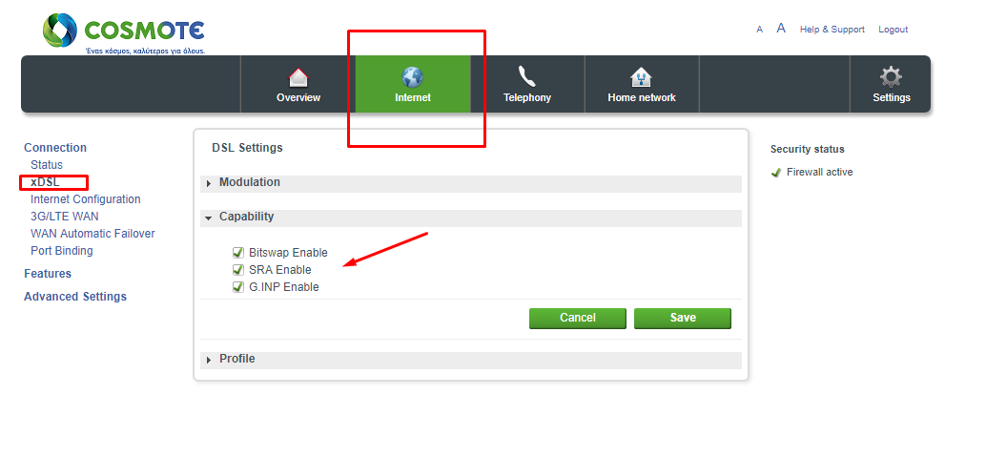Image resolution: width=986 pixels, height=457 pixels.
Task: Log out via the Logout link
Action: [x=893, y=30]
